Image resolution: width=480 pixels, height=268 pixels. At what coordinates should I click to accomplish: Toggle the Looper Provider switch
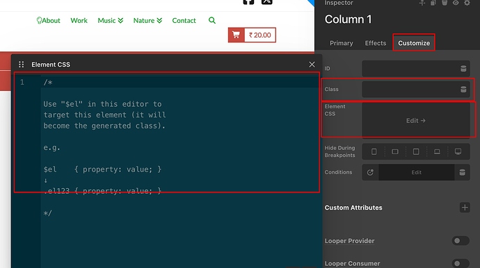click(x=461, y=241)
